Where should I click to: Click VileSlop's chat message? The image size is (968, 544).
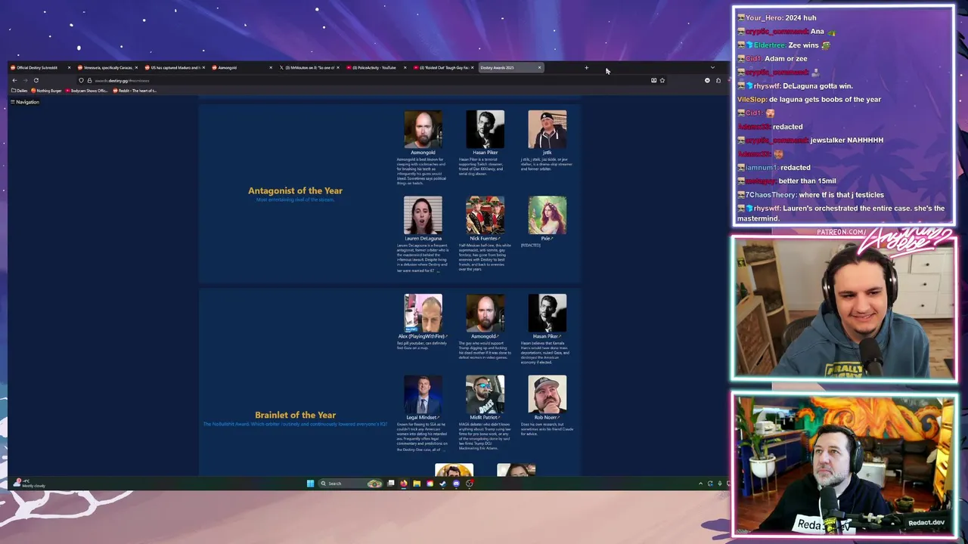tap(809, 100)
